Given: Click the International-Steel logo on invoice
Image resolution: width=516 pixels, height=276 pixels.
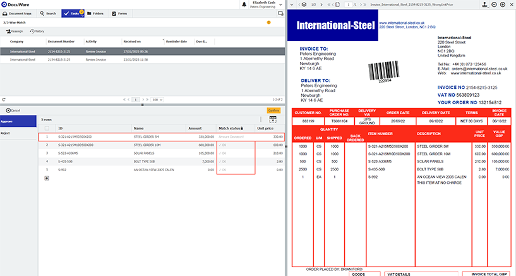Looking at the screenshot, I should (x=333, y=25).
